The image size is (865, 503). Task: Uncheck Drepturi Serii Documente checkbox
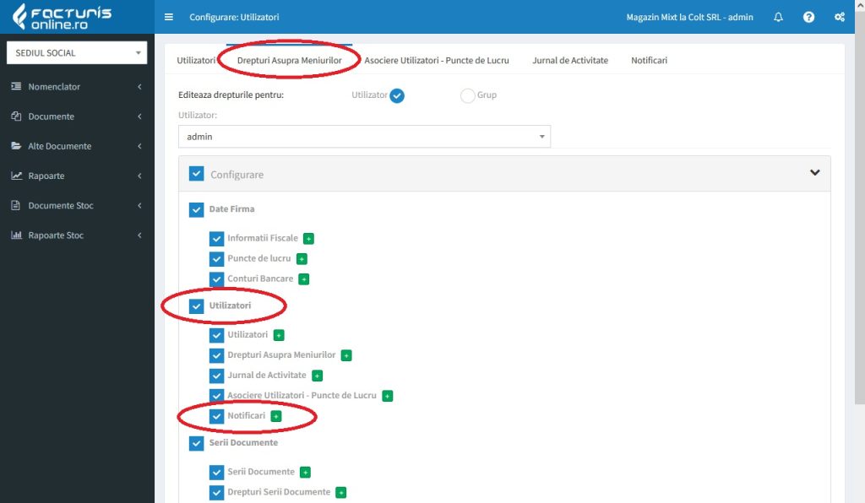click(217, 493)
